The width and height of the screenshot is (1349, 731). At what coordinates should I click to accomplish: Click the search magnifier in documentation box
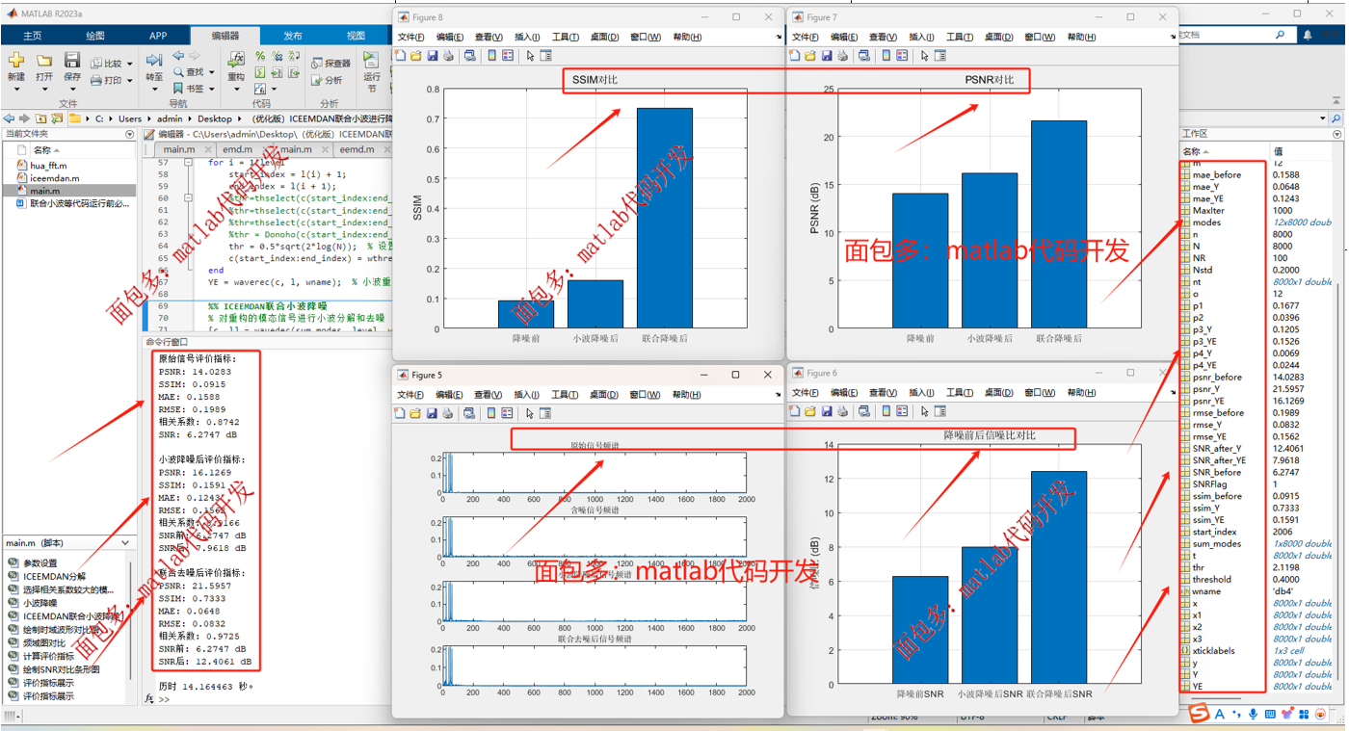click(x=1281, y=35)
